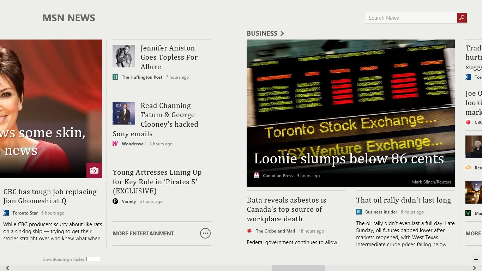Click the Huffington Post source icon
Viewport: 482px width, 271px height.
click(x=115, y=77)
